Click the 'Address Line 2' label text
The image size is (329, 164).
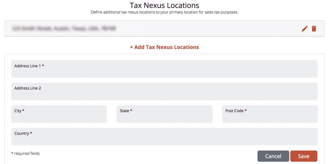pyautogui.click(x=28, y=88)
